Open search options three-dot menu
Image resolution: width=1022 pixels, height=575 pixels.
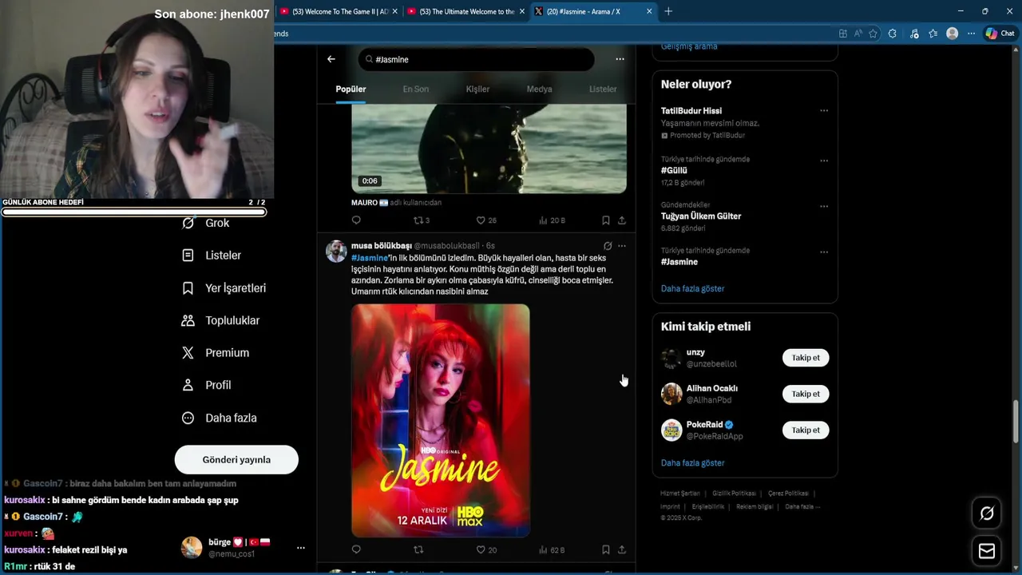(620, 59)
